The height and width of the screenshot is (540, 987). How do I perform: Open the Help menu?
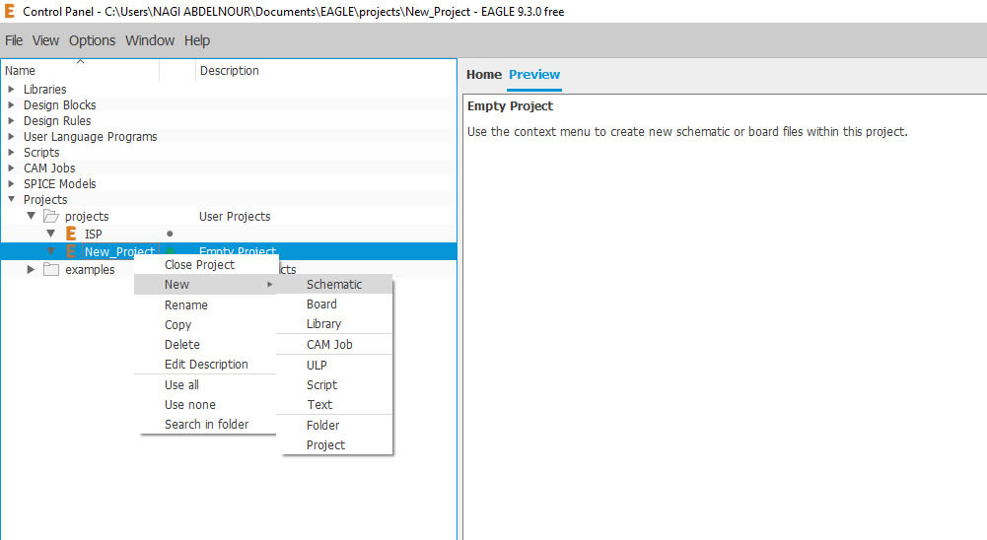point(197,40)
